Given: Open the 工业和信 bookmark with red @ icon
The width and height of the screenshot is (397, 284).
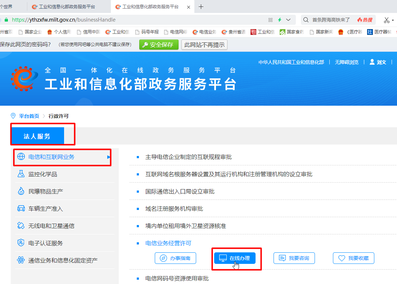Looking at the screenshot, I should tap(262, 32).
